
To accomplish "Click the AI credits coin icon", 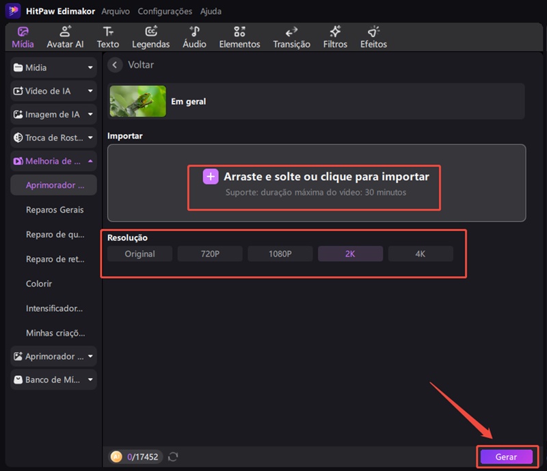I will (x=116, y=457).
